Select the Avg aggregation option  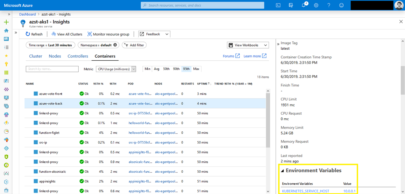pyautogui.click(x=157, y=69)
